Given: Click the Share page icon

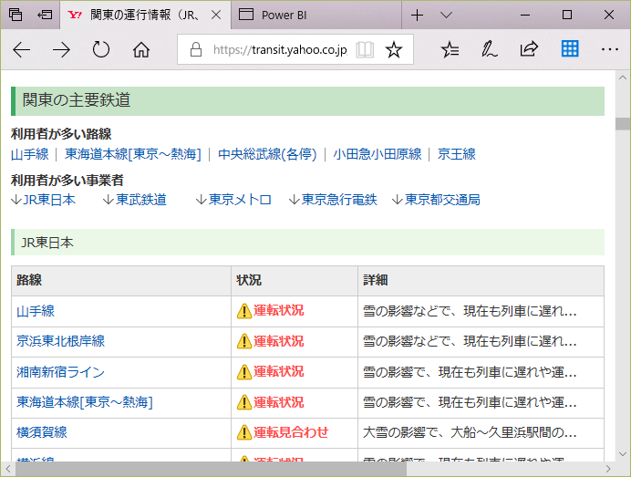Looking at the screenshot, I should click(x=529, y=49).
